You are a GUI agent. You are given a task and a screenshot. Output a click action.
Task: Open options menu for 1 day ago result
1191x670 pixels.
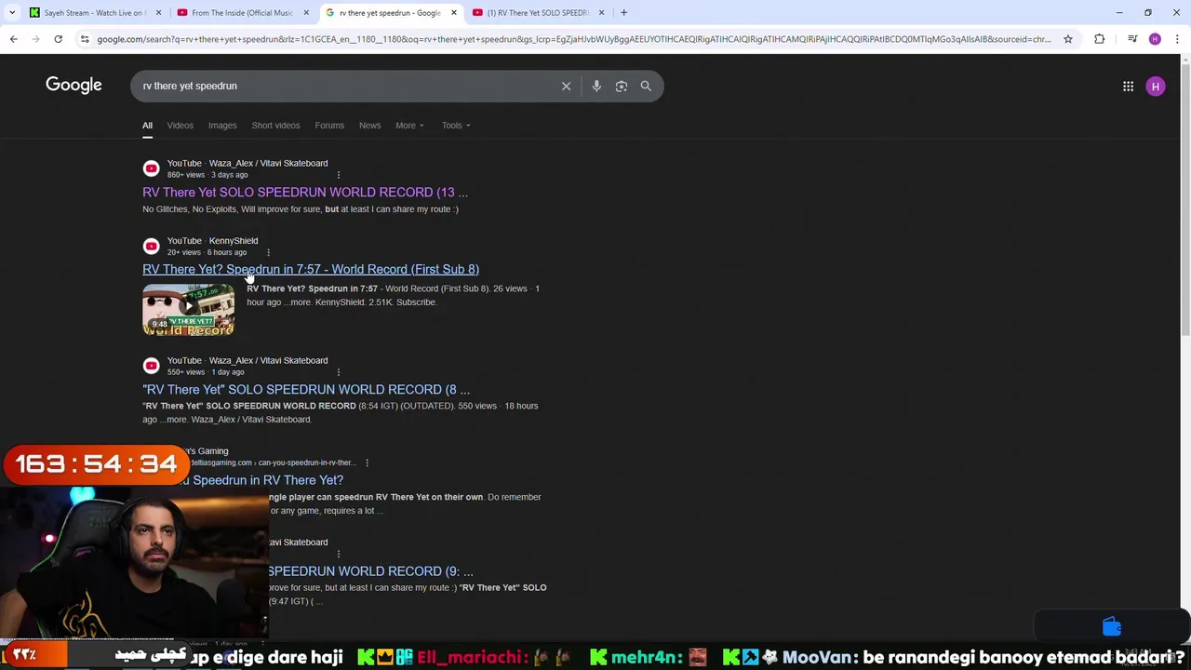[338, 372]
